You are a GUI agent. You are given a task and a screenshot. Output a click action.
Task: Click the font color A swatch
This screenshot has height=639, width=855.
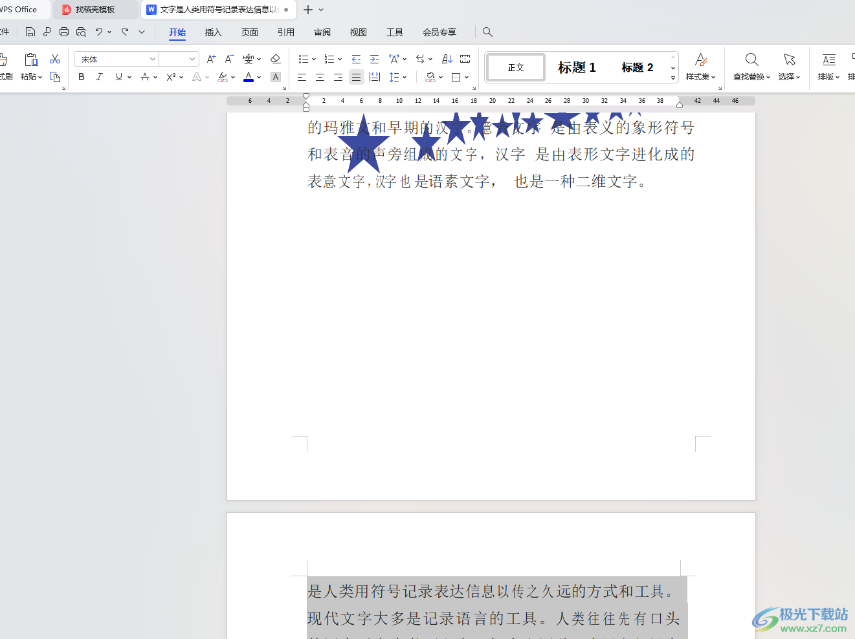(249, 77)
